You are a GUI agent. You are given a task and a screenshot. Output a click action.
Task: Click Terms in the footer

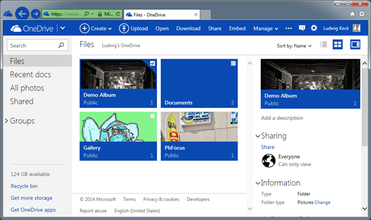tap(129, 199)
